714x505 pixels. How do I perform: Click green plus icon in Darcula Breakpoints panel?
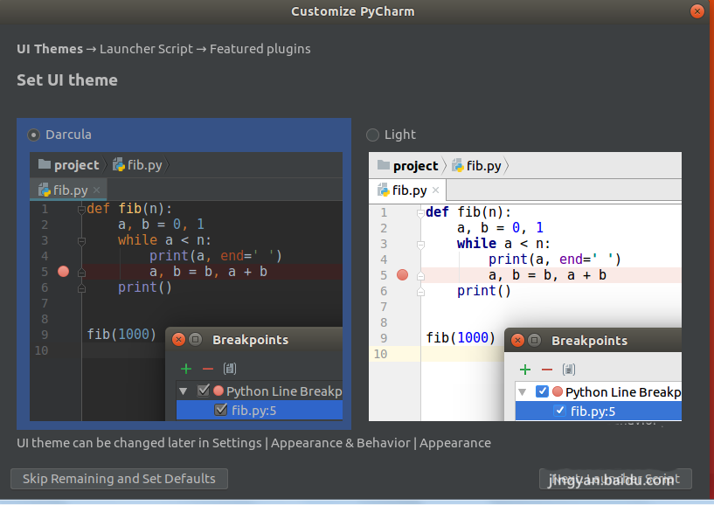click(185, 369)
